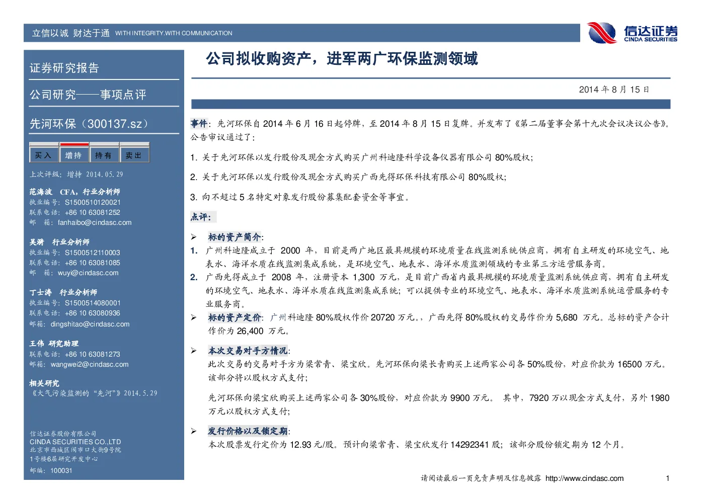Viewport: 706px width, 499px height.
Task: Click license number S1500512110003
Action: pos(93,253)
